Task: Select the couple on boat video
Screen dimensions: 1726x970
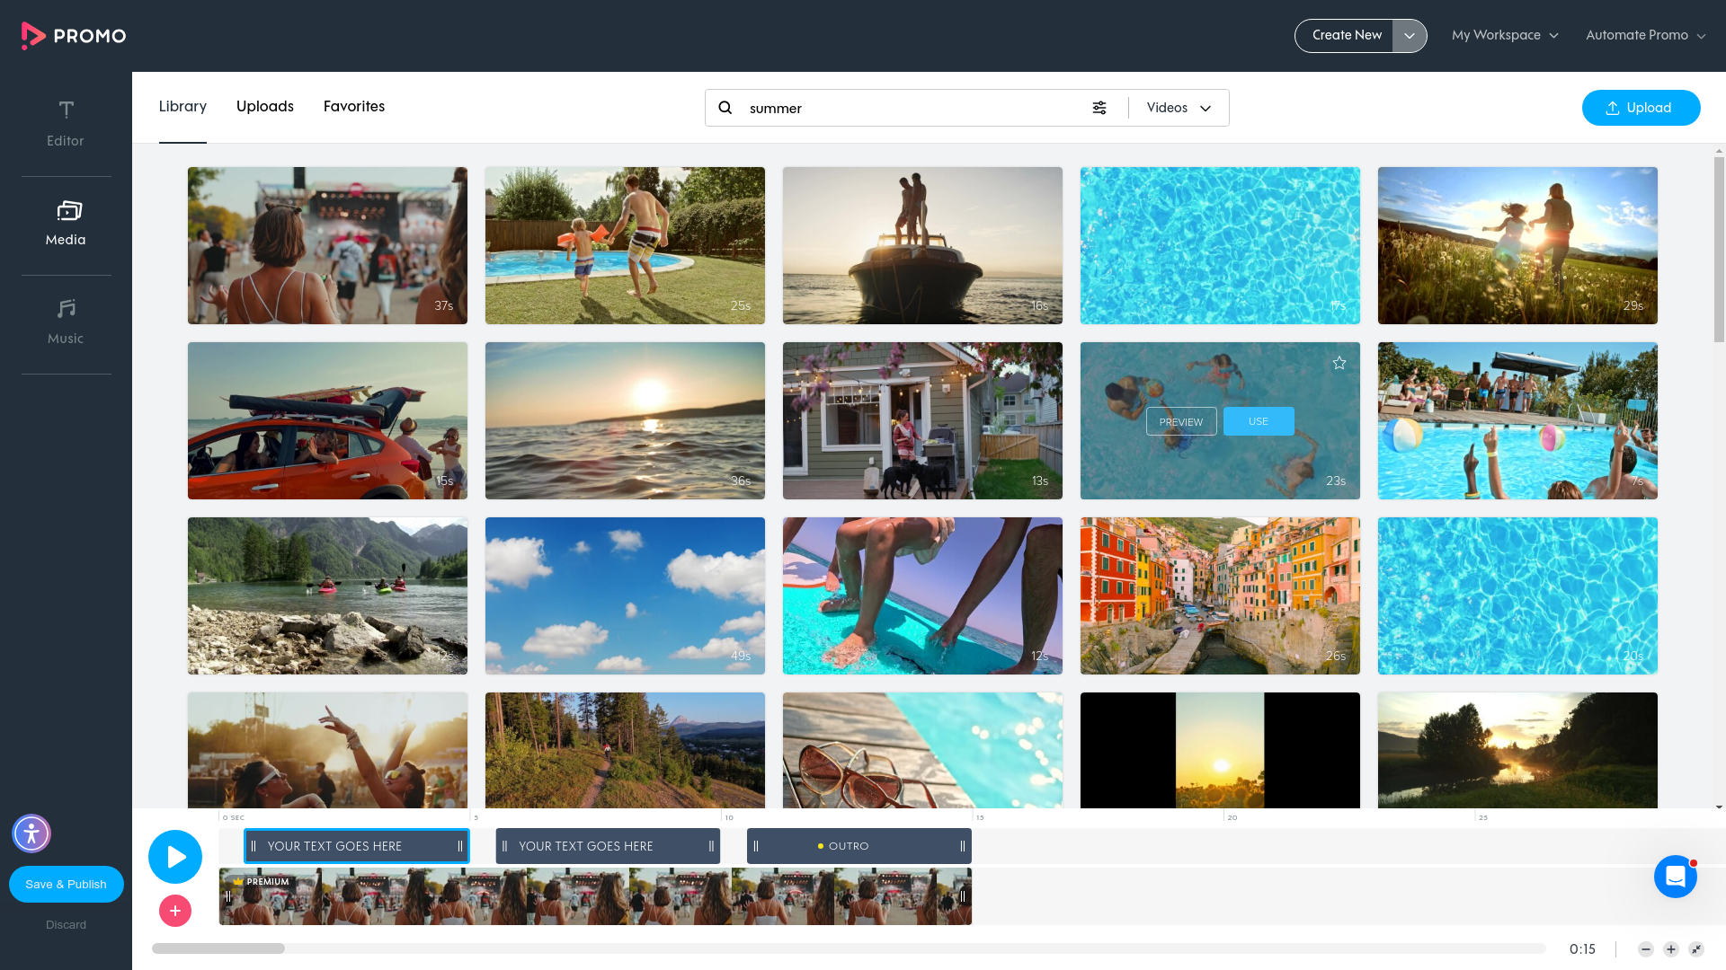Action: (922, 245)
